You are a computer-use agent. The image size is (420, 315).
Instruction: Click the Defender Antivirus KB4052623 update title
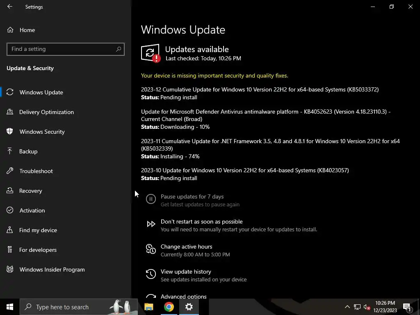coord(266,115)
